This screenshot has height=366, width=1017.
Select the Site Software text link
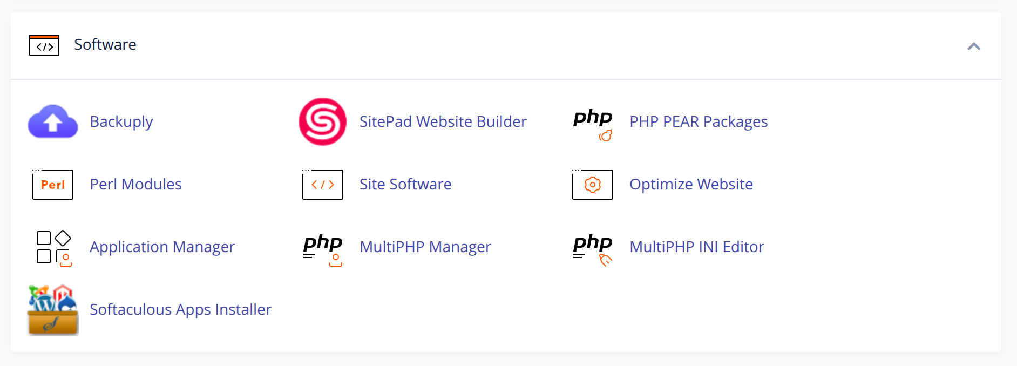(405, 185)
